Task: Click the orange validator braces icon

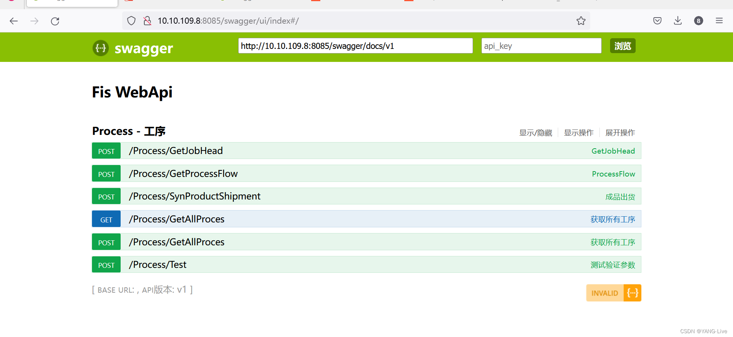Action: point(633,293)
